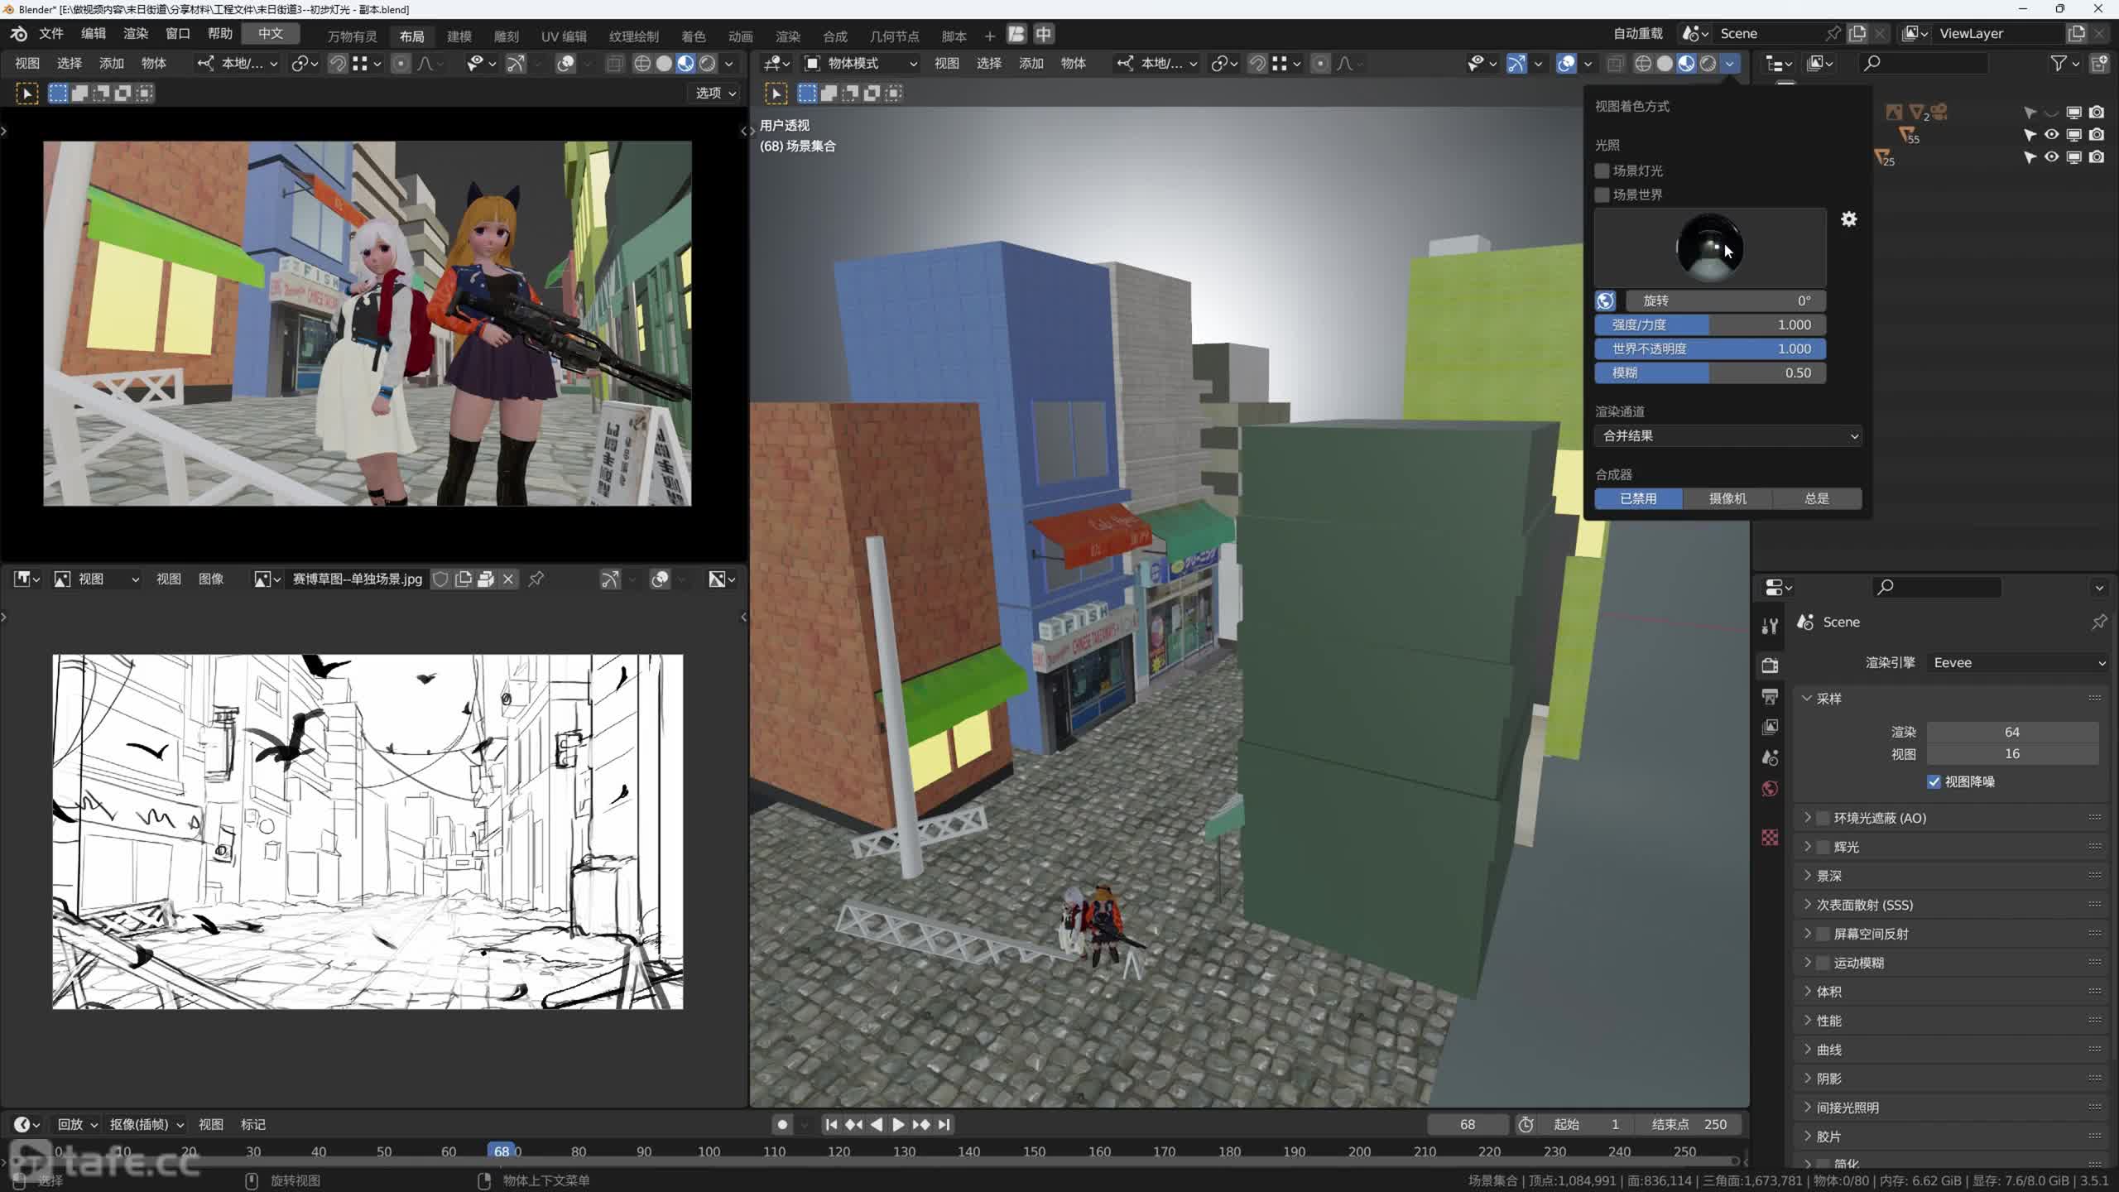This screenshot has width=2119, height=1192.
Task: Set compositor to Disabled (已禁用)
Action: pyautogui.click(x=1638, y=498)
